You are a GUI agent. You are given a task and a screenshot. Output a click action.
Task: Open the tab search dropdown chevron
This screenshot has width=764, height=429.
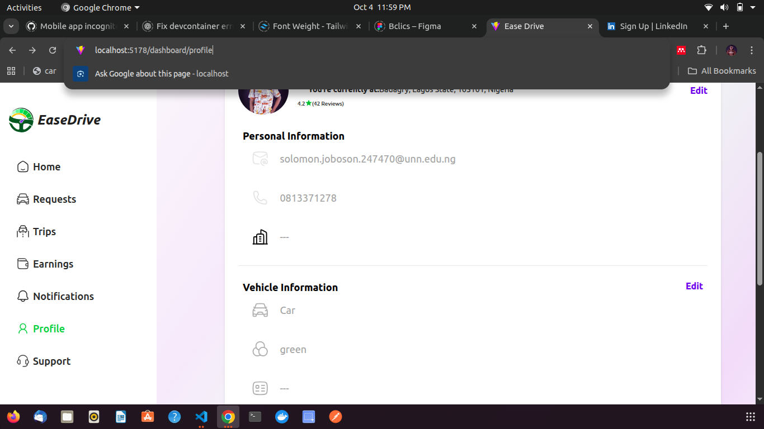click(x=11, y=26)
